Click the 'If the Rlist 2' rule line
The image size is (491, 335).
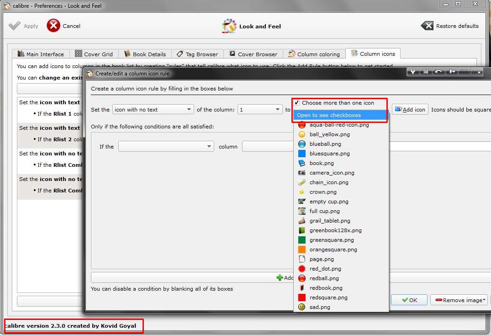[58, 139]
